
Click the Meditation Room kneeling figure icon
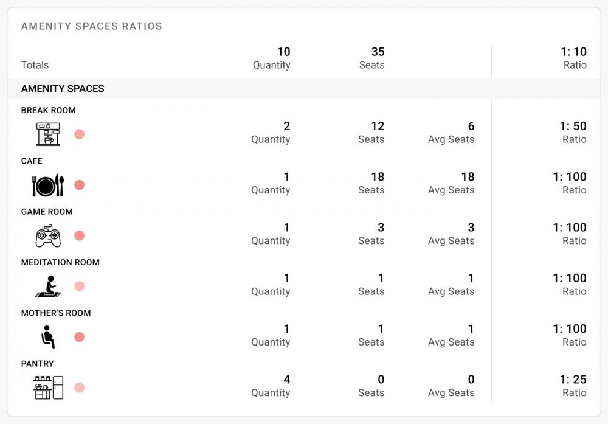point(48,287)
